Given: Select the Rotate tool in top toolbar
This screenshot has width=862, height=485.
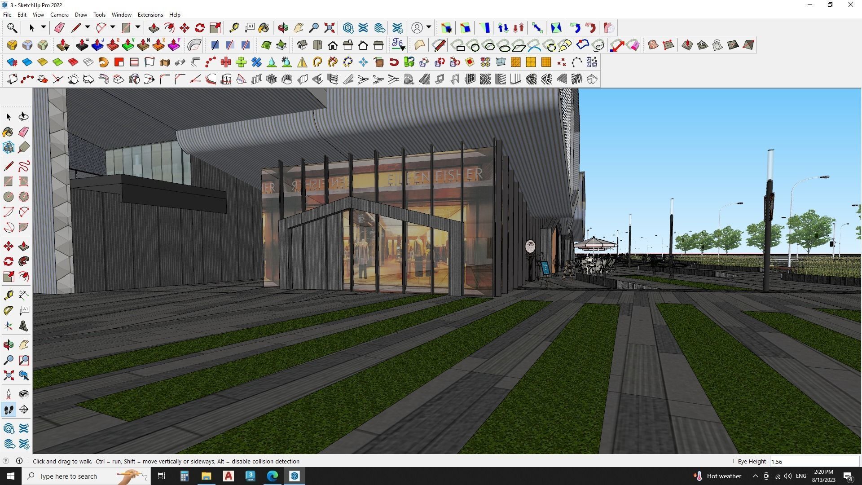Looking at the screenshot, I should pyautogui.click(x=200, y=28).
